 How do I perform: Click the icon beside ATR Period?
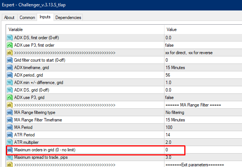click(10, 135)
